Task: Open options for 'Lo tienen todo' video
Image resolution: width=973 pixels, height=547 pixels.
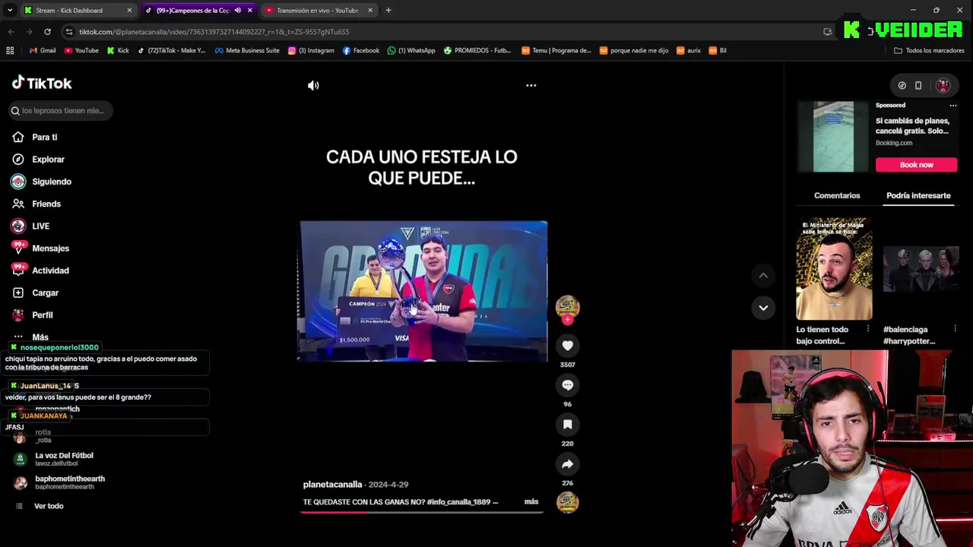Action: click(x=867, y=329)
